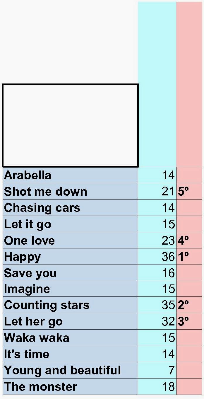
Task: Click the Let her go cell
Action: 70,321
